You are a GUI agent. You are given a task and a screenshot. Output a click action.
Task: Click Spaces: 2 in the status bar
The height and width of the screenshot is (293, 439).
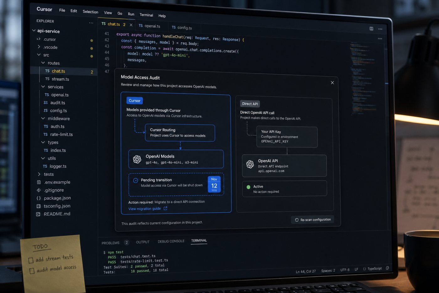pyautogui.click(x=328, y=270)
